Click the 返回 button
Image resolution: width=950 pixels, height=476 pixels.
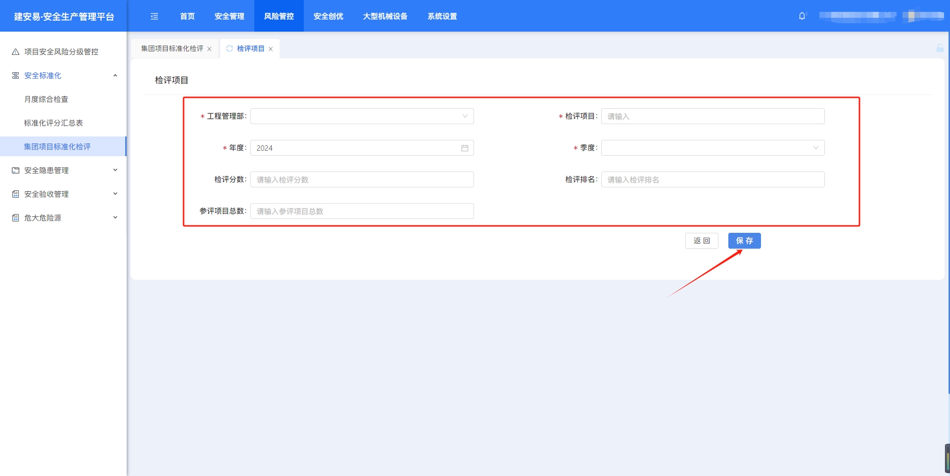(701, 241)
